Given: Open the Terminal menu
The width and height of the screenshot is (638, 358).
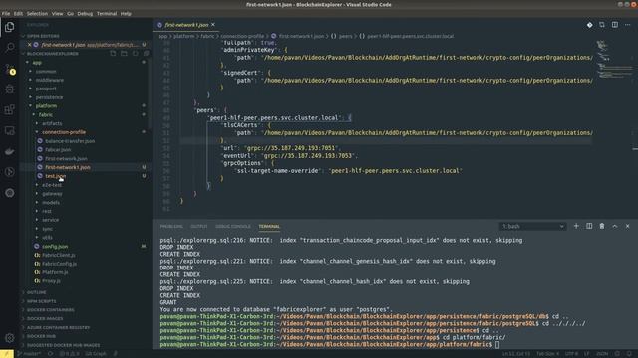Looking at the screenshot, I should (107, 13).
